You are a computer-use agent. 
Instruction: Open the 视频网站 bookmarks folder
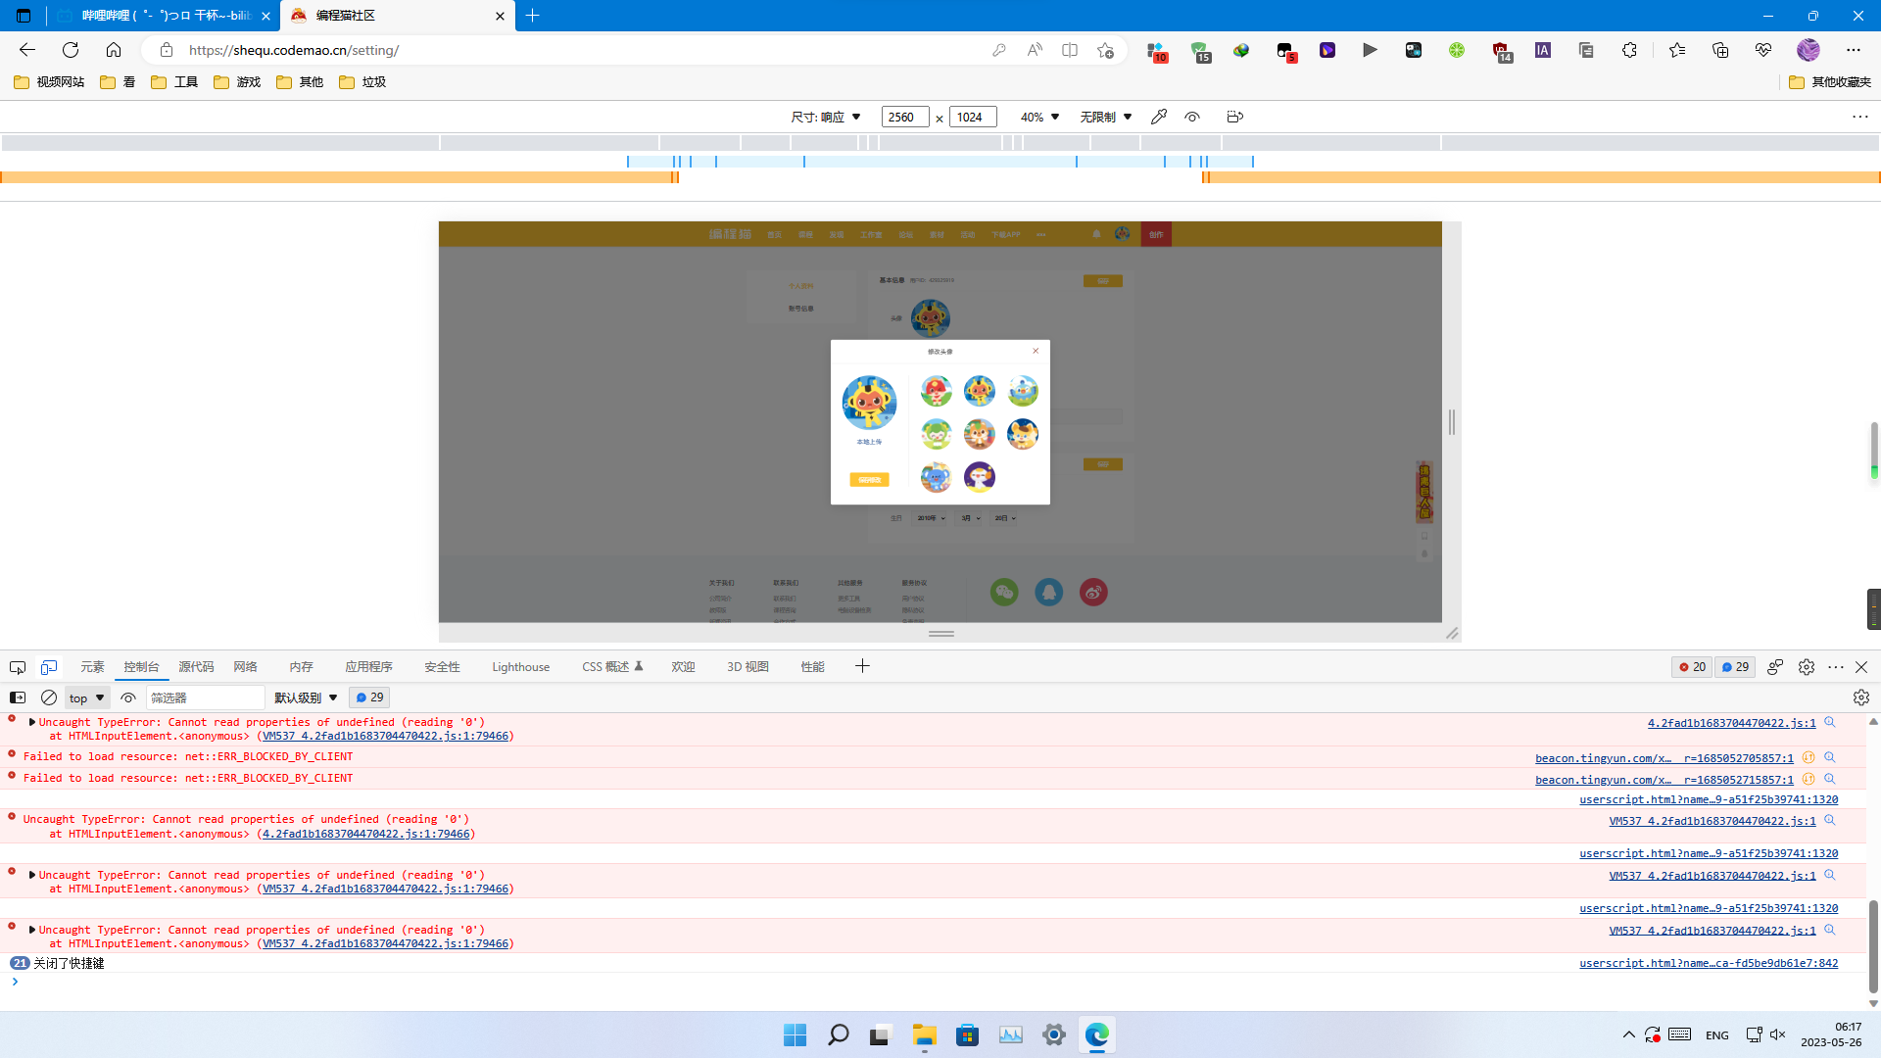pos(49,82)
